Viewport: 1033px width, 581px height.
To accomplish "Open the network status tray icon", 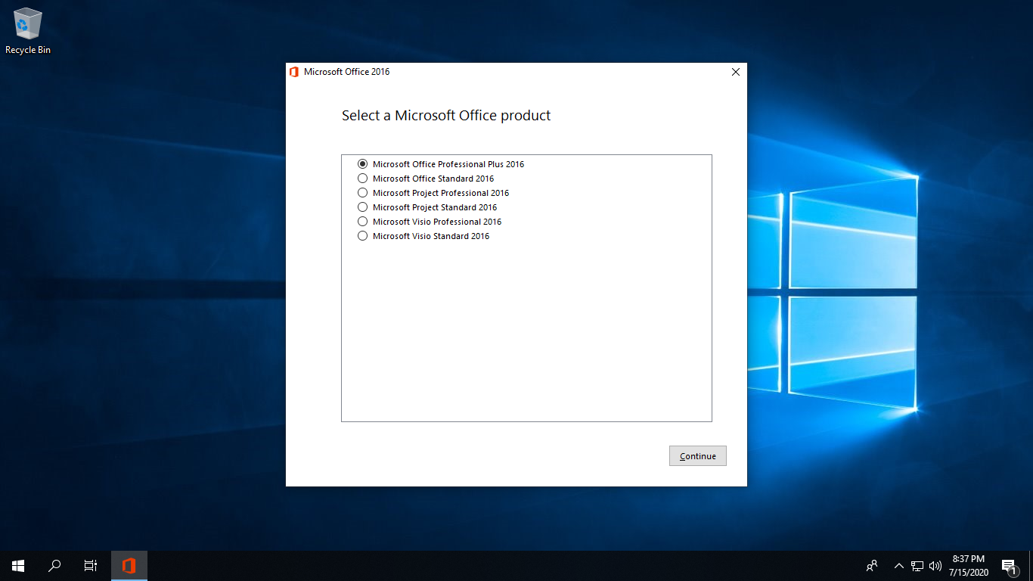I will [917, 565].
